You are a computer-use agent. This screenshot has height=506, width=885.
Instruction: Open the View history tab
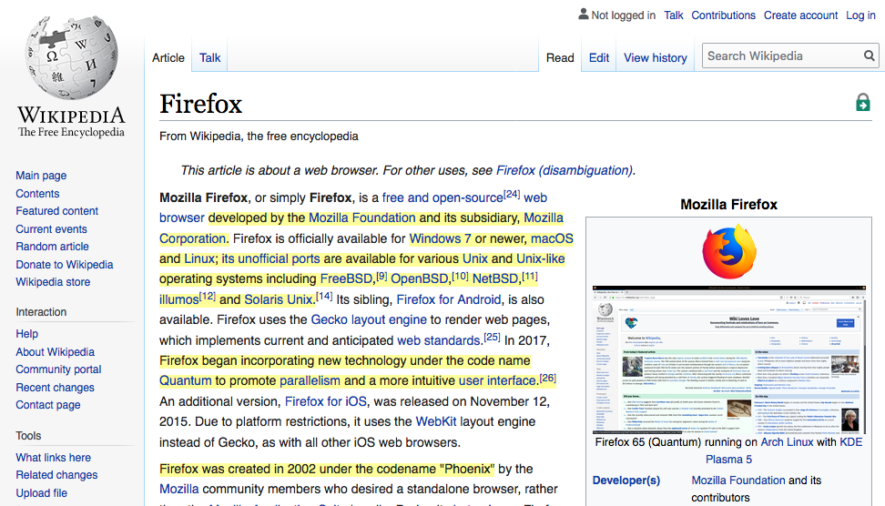pos(655,57)
